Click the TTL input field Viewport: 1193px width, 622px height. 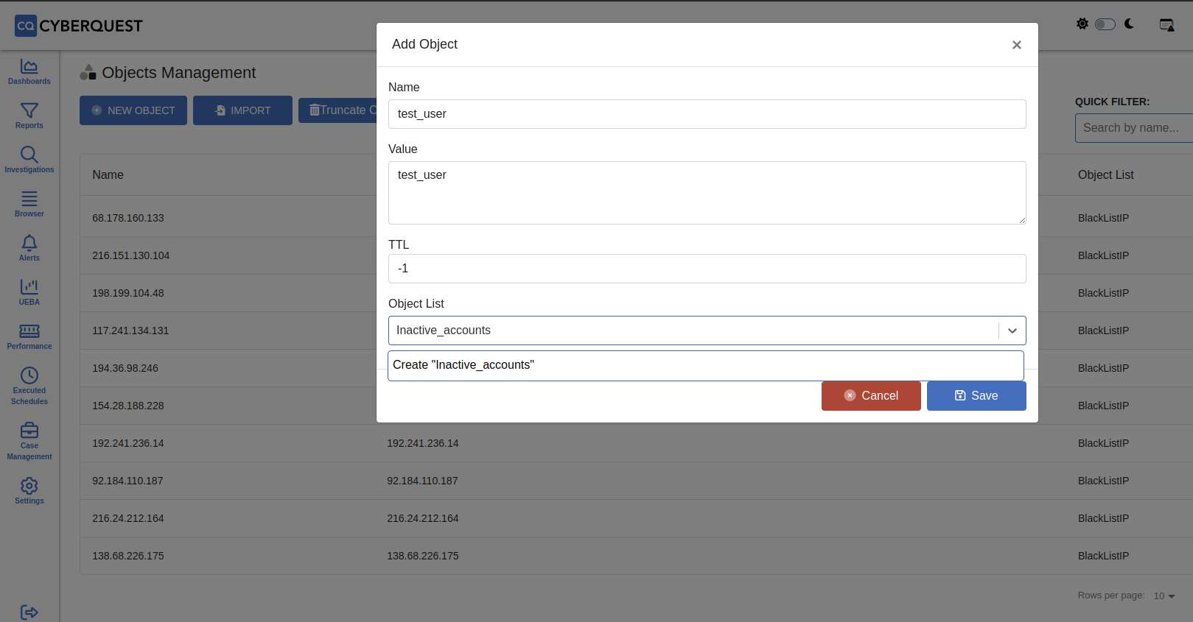point(707,269)
